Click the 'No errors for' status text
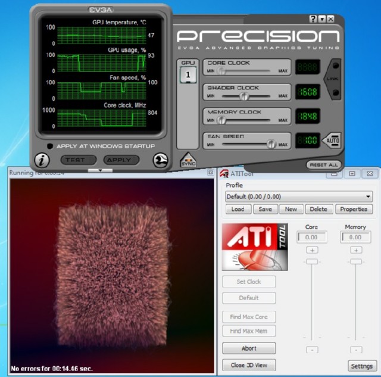Image resolution: width=381 pixels, height=377 pixels. [52, 369]
